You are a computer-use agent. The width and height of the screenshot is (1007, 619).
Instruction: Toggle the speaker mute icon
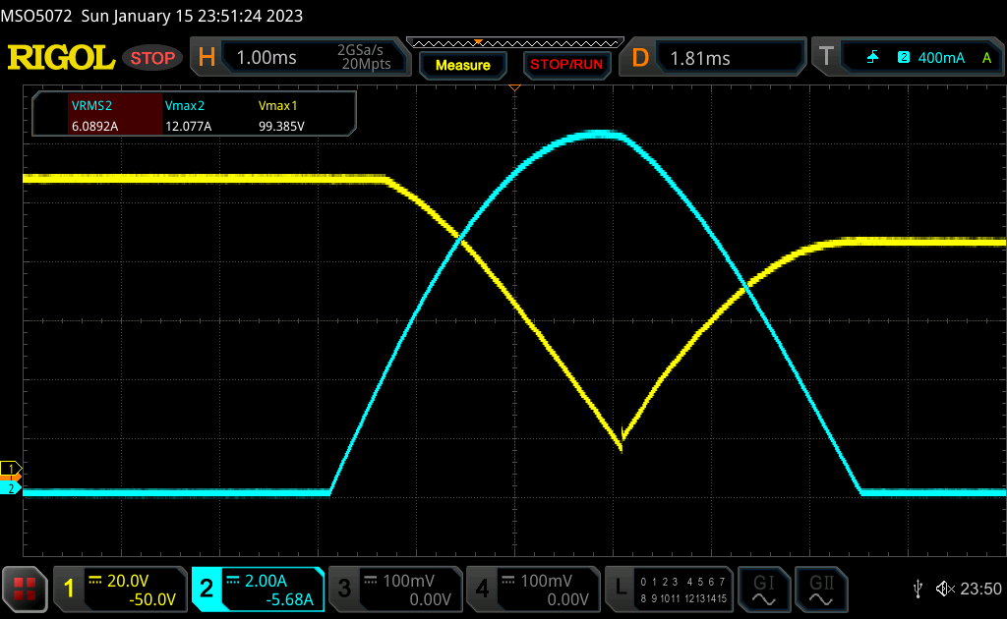(944, 589)
